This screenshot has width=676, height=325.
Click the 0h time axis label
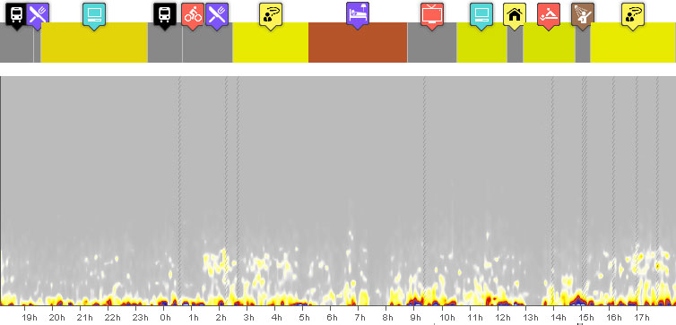166,318
